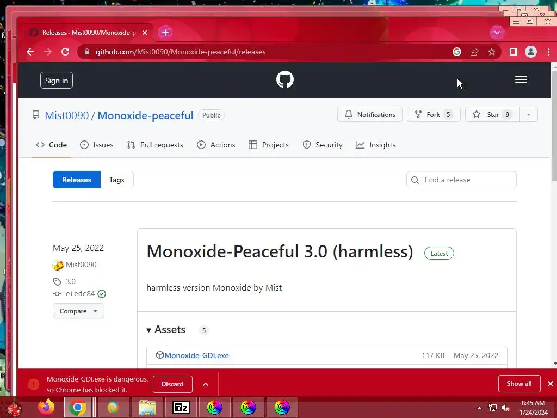Close the downloads bar
This screenshot has width=557, height=418.
[550, 384]
